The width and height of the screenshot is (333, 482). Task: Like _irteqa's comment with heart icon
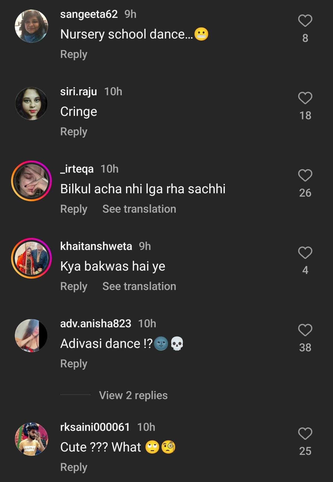pos(305,176)
